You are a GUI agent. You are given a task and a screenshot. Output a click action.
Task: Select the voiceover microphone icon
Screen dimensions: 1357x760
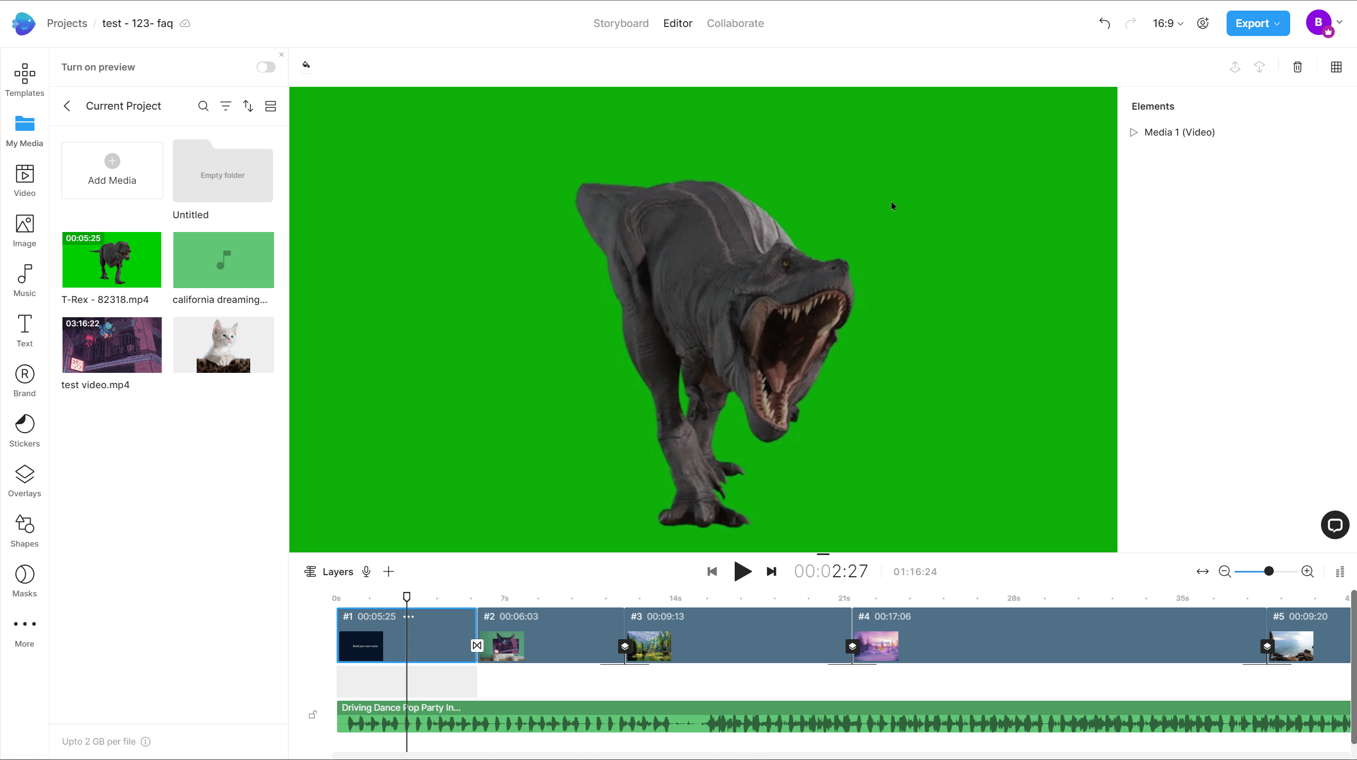(x=366, y=571)
